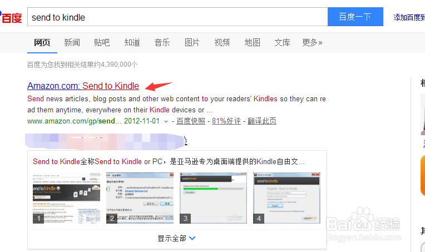Click the text 'Send to Kindle全称Send to Kindle or PC'
Screen dimensions: 425x252
click(x=97, y=161)
